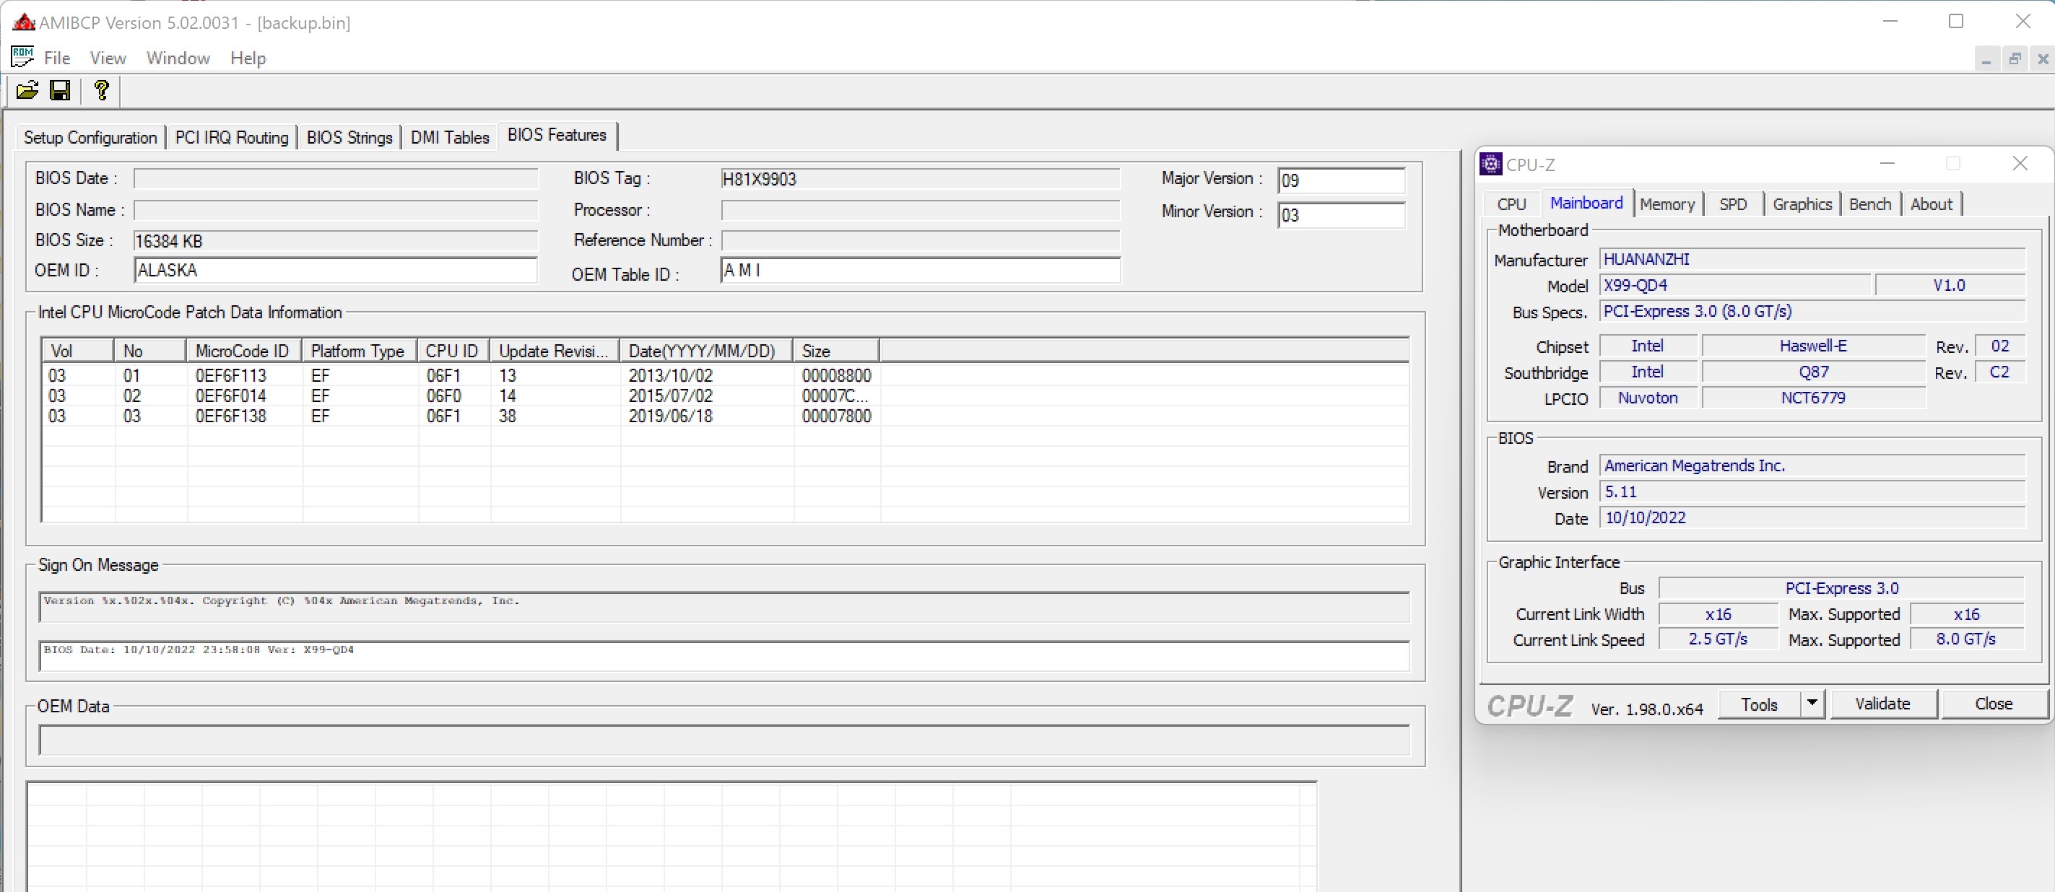This screenshot has height=892, width=2055.
Task: Click the Help question mark icon
Action: [x=101, y=90]
